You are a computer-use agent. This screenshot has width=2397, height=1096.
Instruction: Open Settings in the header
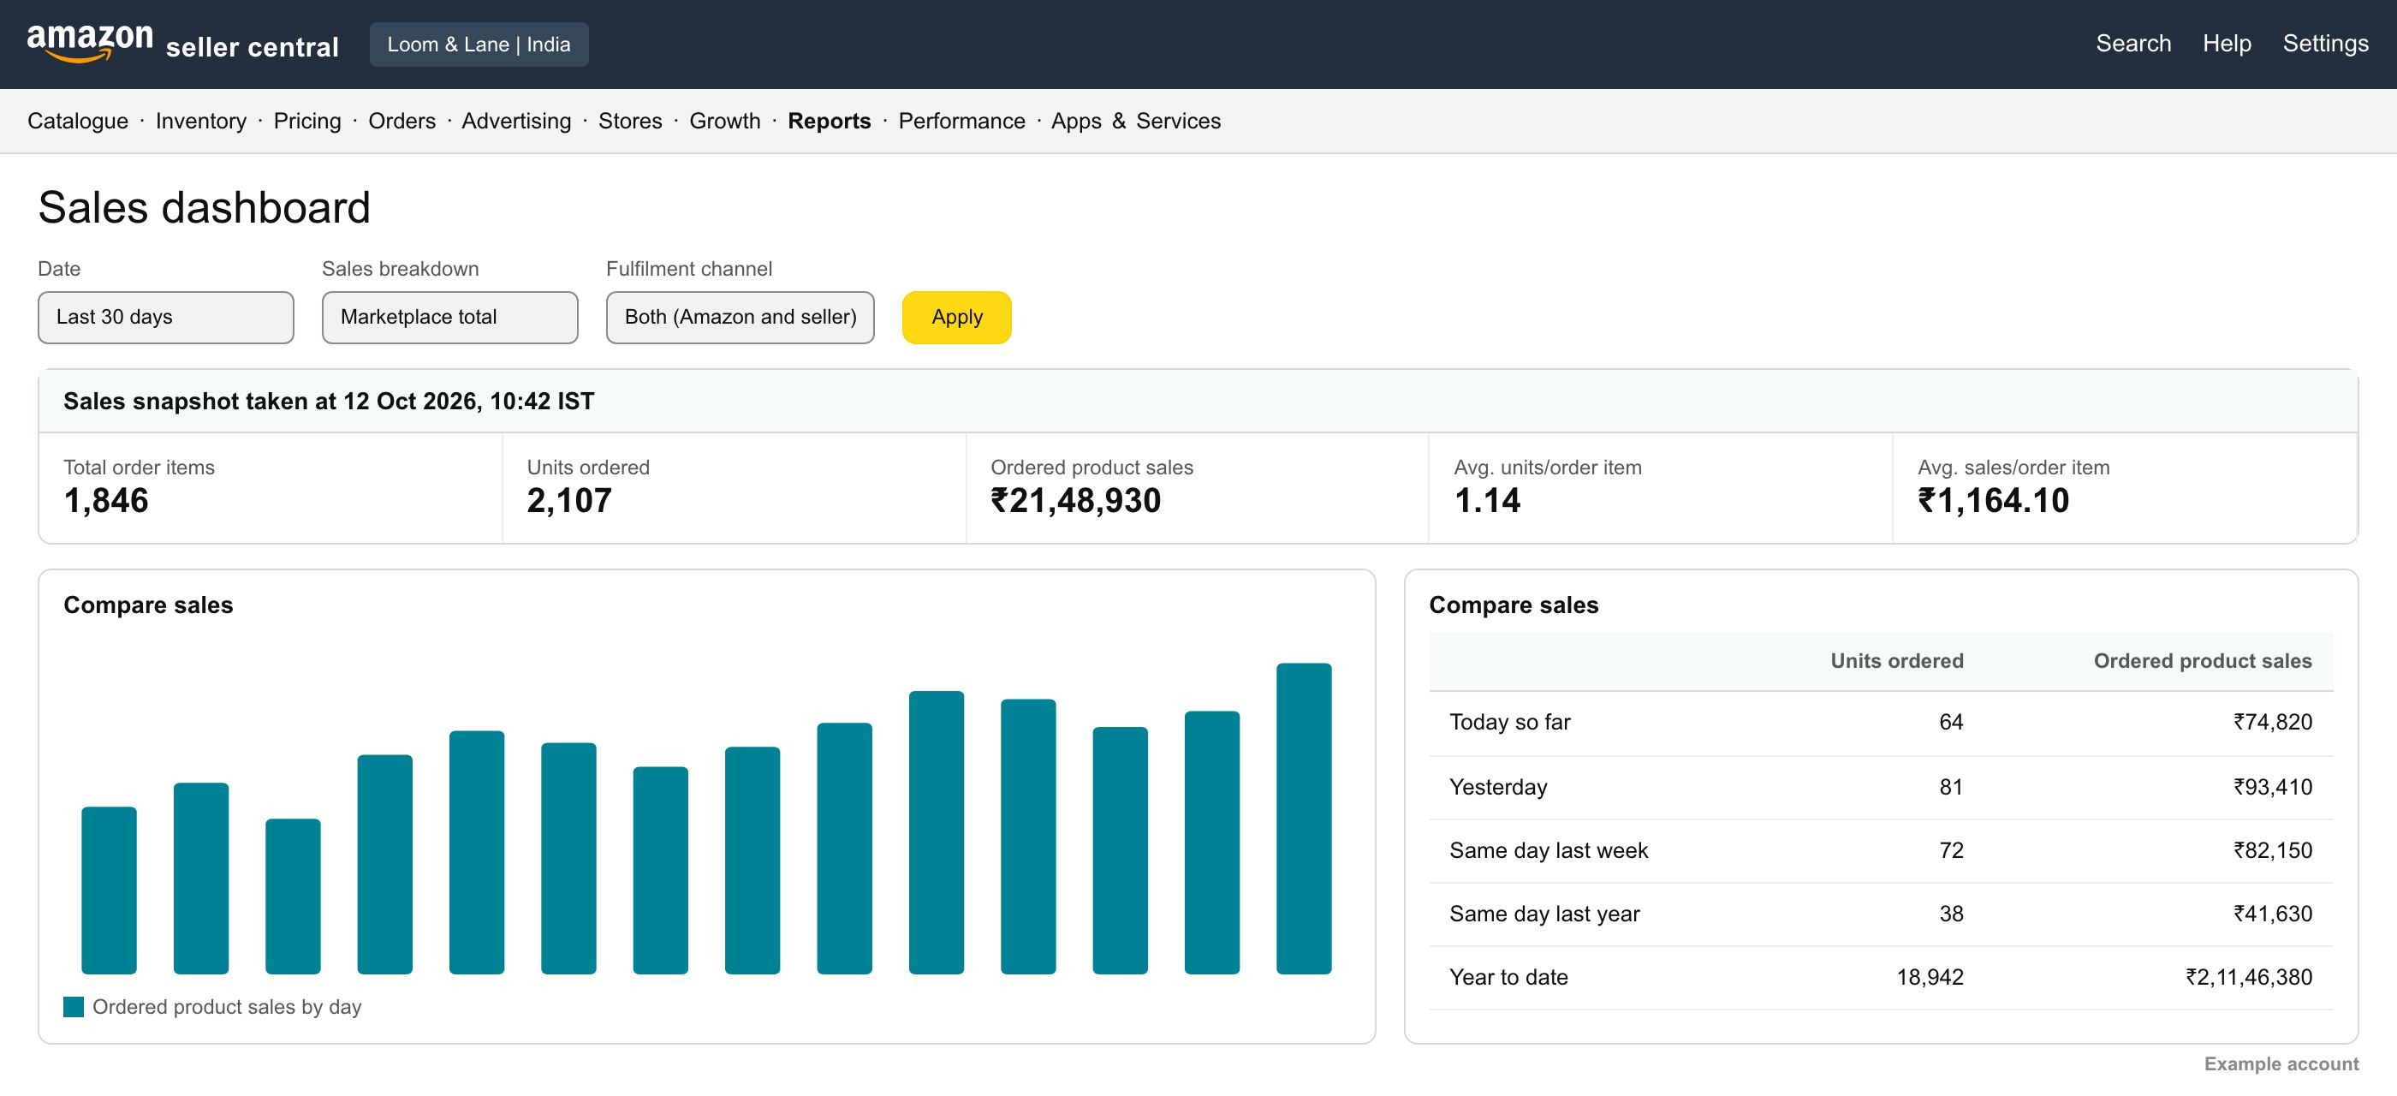2325,44
